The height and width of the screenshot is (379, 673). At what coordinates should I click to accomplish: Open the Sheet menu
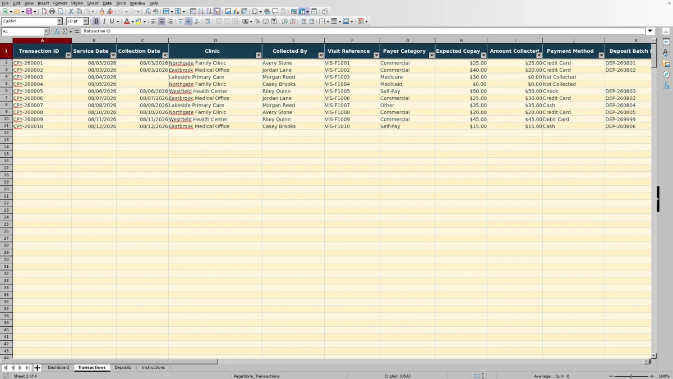pos(93,3)
